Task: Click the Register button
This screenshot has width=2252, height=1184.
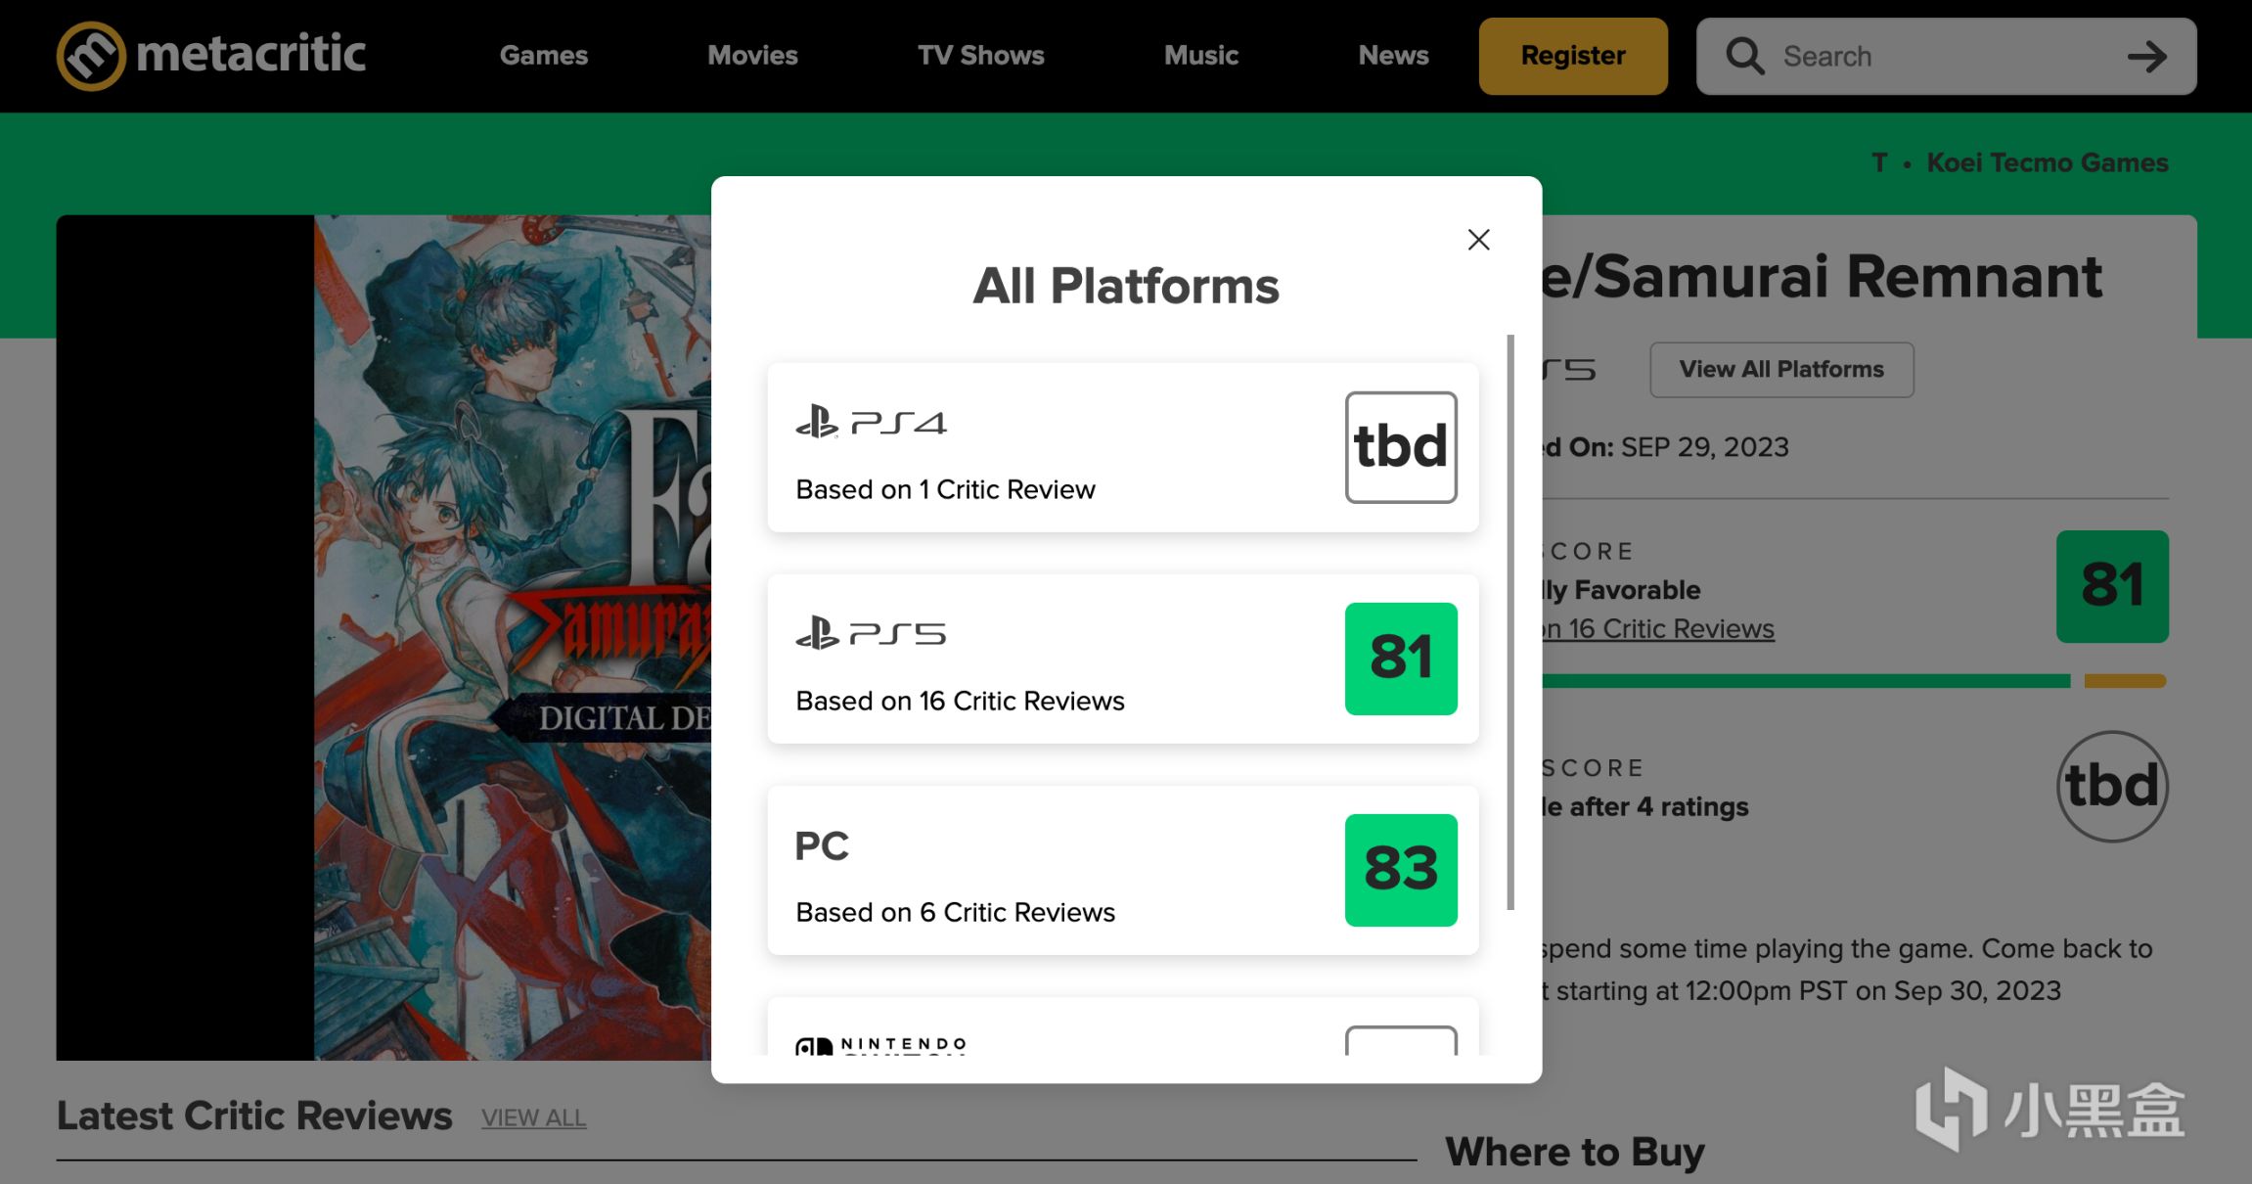Action: click(1573, 56)
